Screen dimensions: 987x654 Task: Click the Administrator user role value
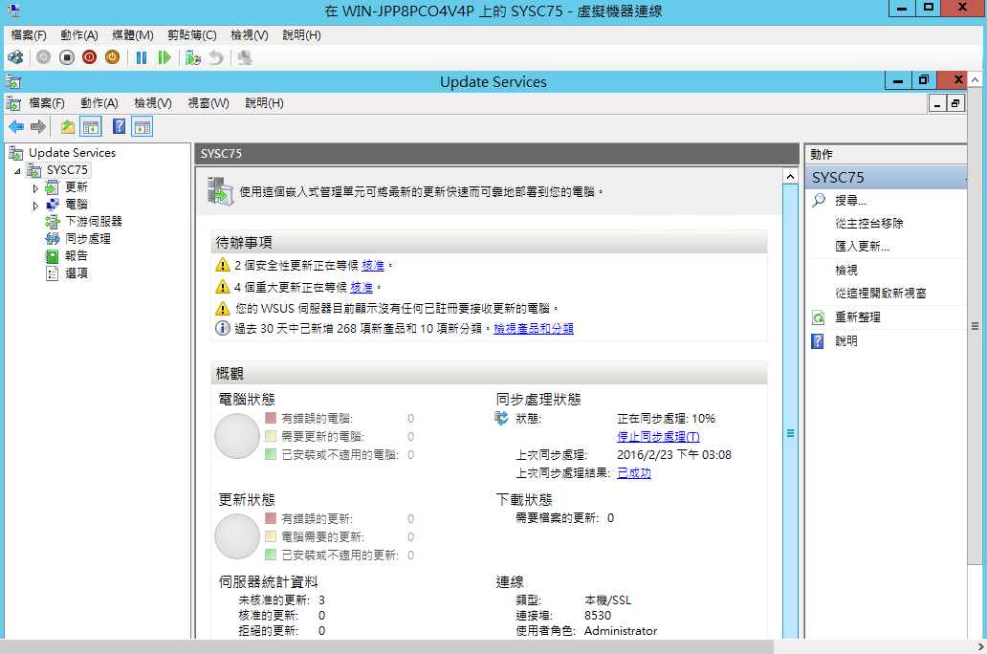(x=621, y=631)
